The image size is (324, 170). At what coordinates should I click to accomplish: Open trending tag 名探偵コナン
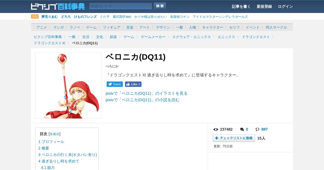point(180,17)
